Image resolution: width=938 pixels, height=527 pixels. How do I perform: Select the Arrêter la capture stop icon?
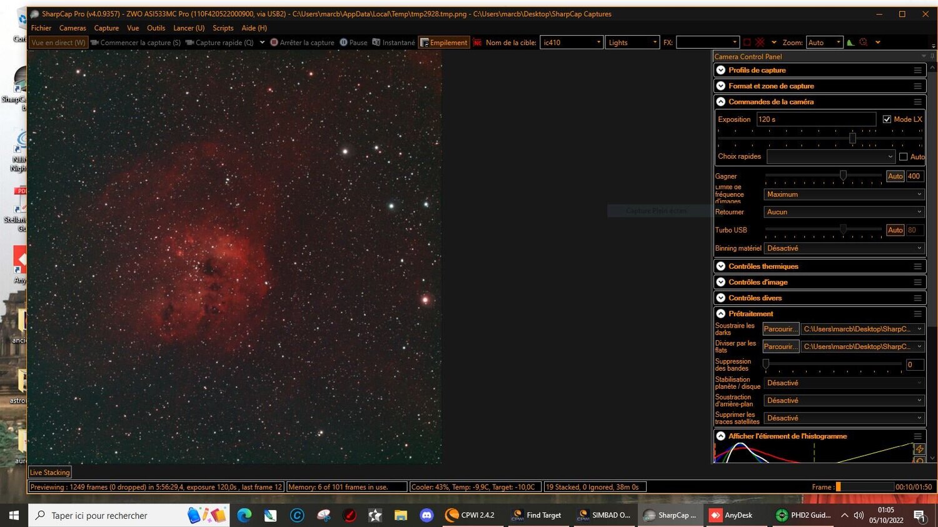(x=274, y=42)
